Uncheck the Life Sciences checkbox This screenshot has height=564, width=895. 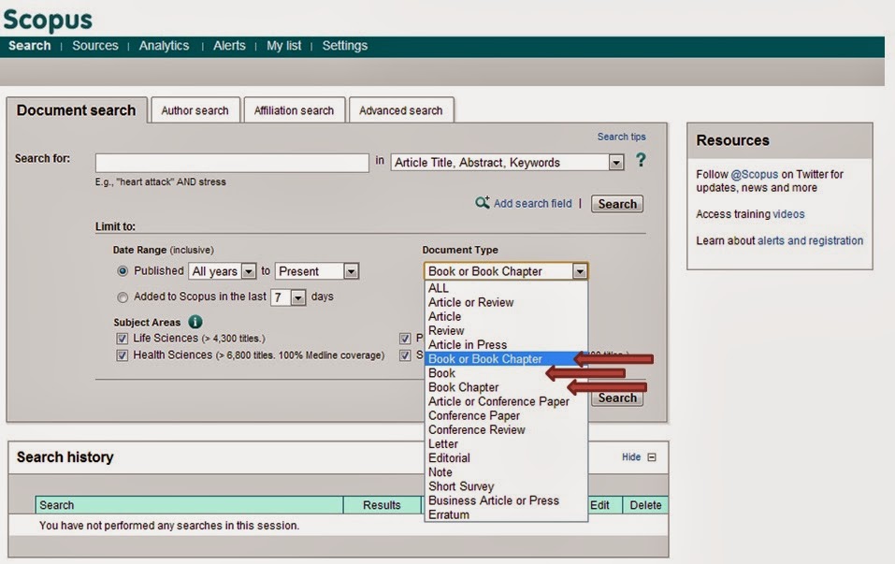click(x=123, y=339)
